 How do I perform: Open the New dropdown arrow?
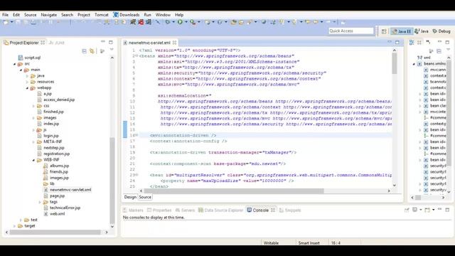(12, 22)
